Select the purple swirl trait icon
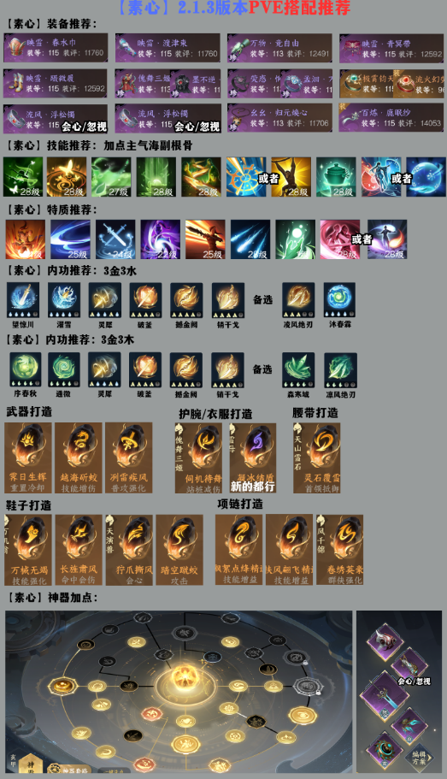 [x=160, y=239]
